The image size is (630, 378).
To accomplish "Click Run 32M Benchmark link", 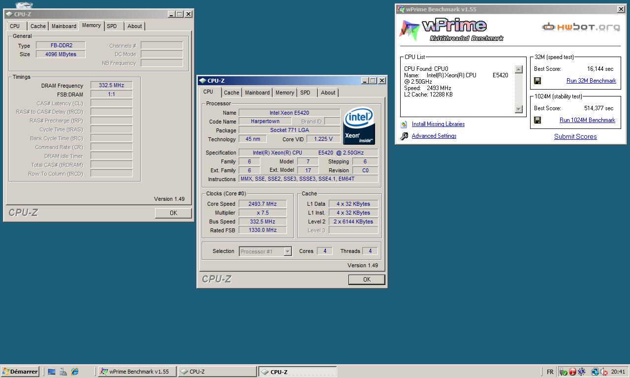I will coord(591,81).
